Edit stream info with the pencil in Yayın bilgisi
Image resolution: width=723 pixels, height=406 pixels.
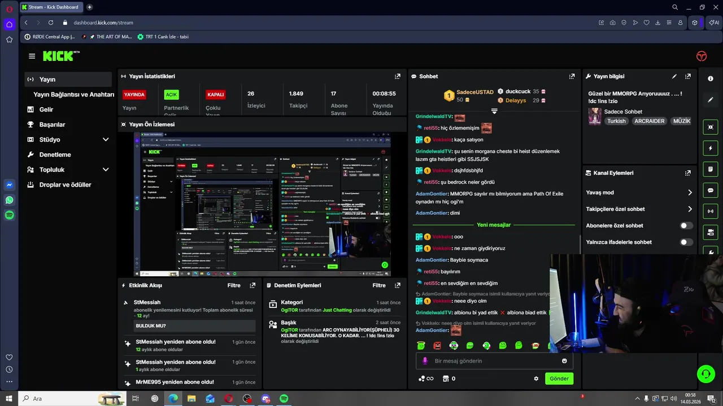(674, 76)
